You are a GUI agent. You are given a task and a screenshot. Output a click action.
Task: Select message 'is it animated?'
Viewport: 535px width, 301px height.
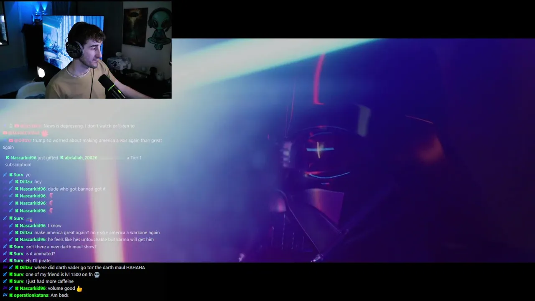[40, 254]
